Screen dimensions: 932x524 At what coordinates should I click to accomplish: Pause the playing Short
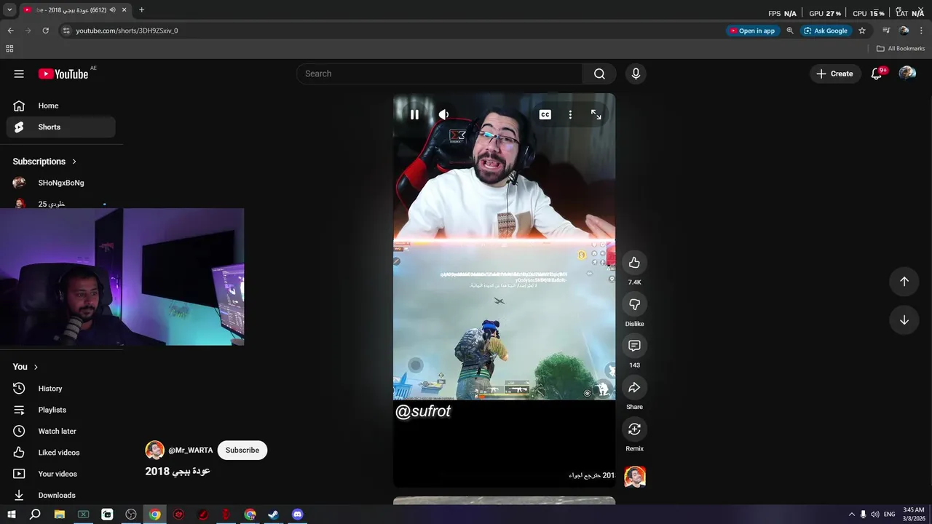point(414,114)
